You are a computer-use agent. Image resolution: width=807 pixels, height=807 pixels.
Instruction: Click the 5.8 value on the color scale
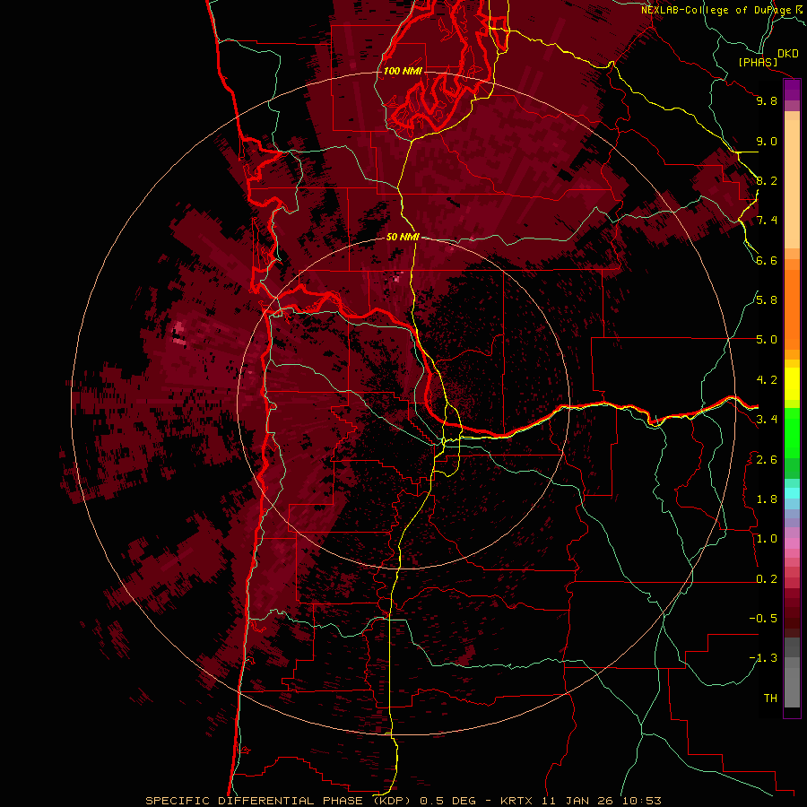pyautogui.click(x=767, y=299)
